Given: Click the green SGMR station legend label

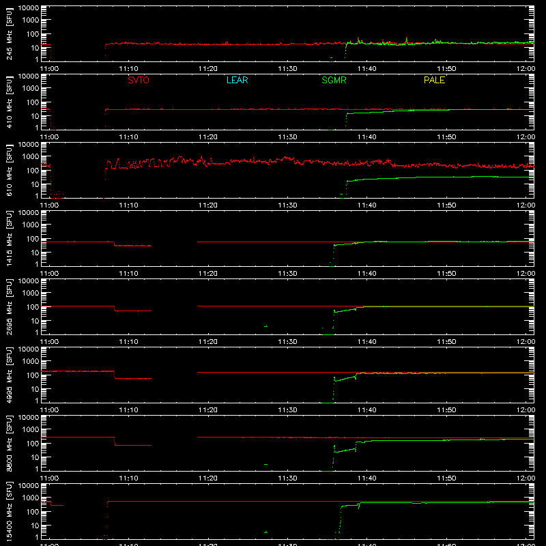Looking at the screenshot, I should [334, 80].
